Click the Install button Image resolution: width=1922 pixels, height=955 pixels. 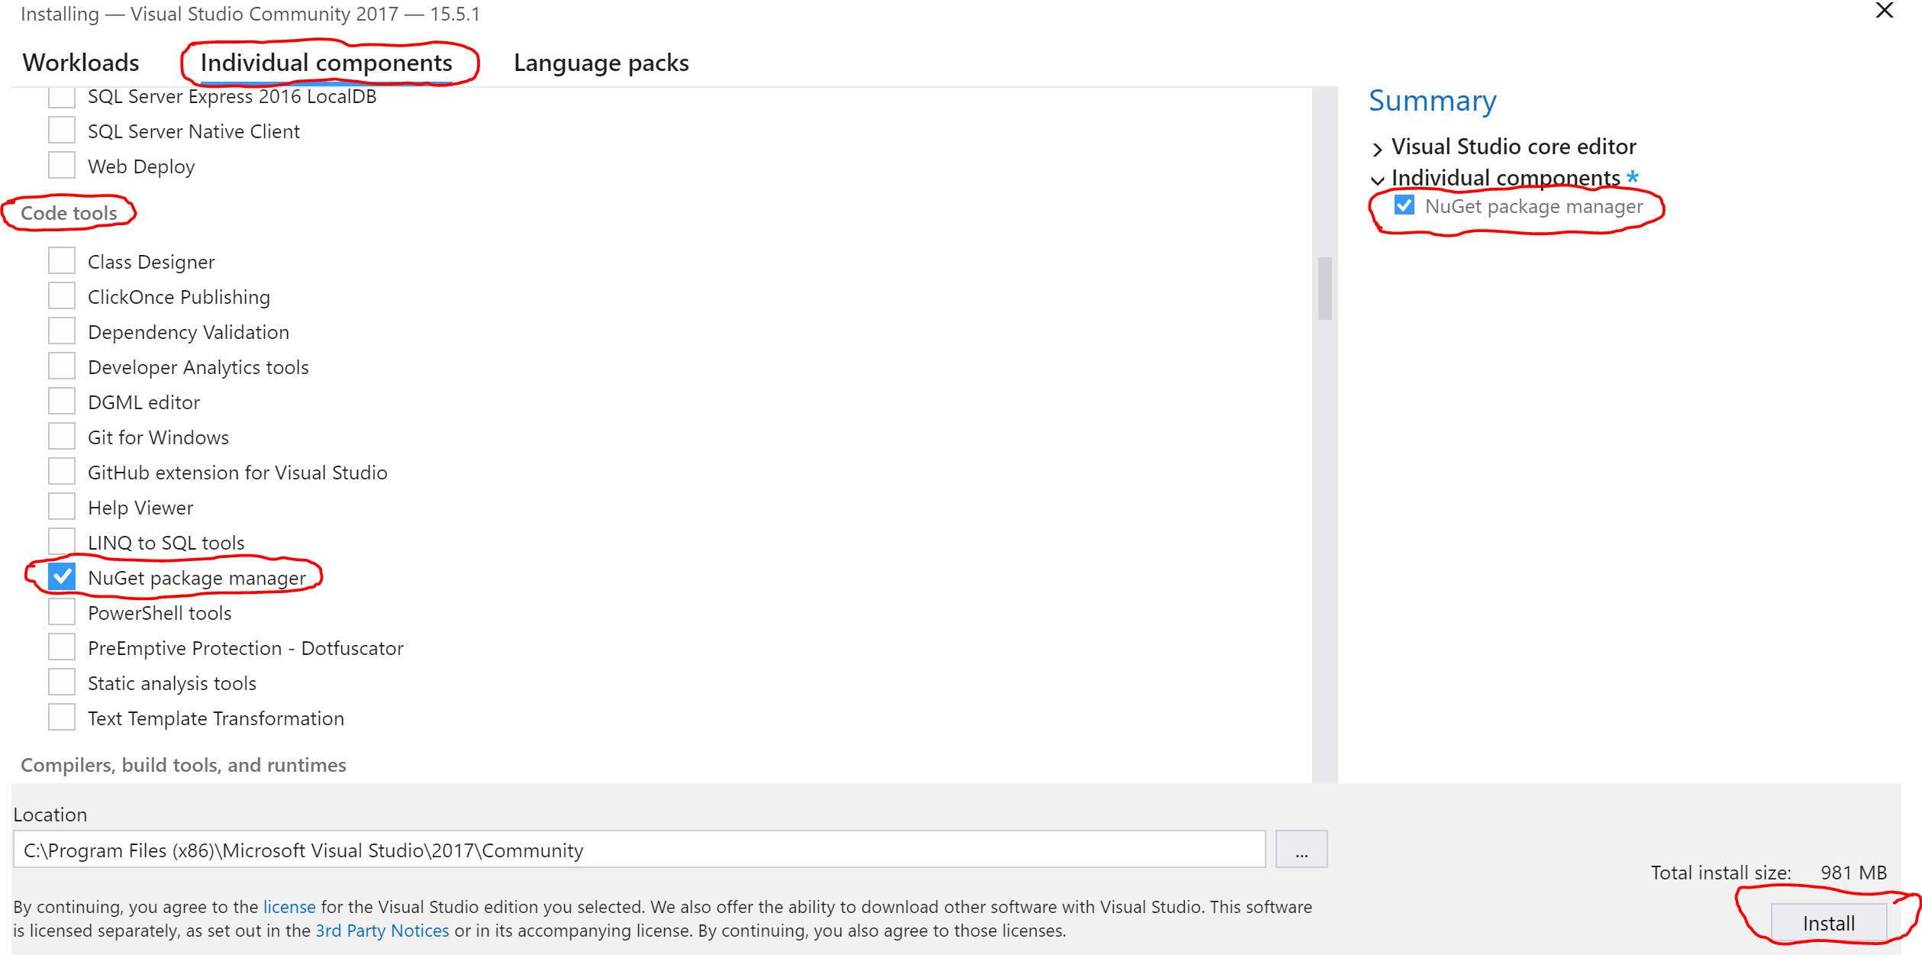tap(1829, 923)
